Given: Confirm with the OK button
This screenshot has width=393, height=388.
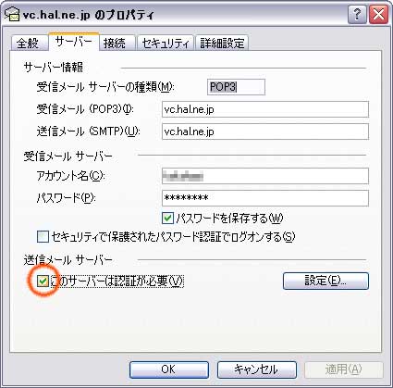Looking at the screenshot, I should point(169,369).
